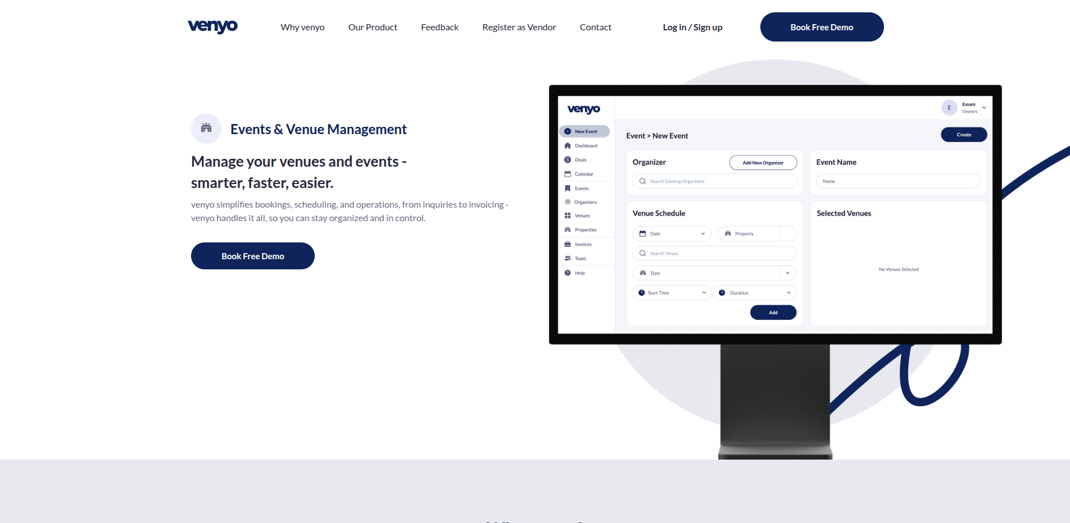Click the Create button on New Event

click(x=963, y=134)
